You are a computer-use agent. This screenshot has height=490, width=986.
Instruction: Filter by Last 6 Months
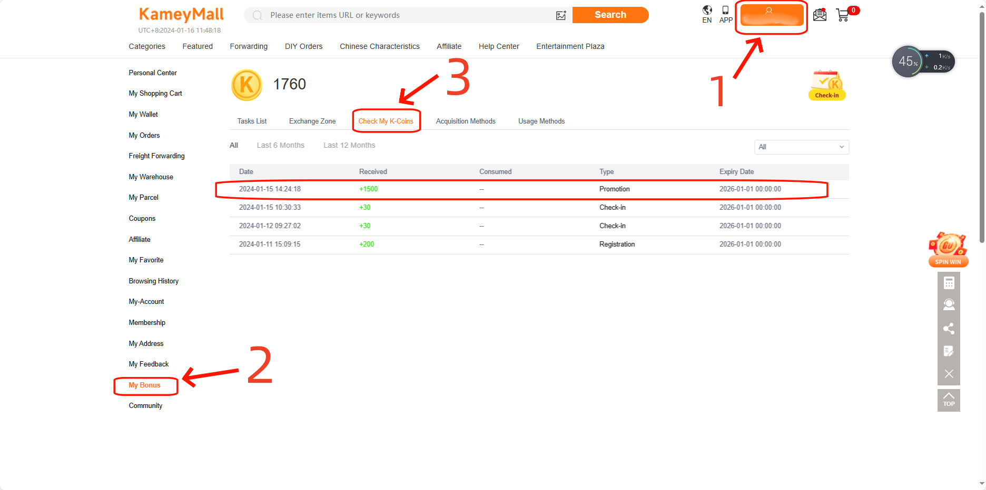tap(281, 146)
